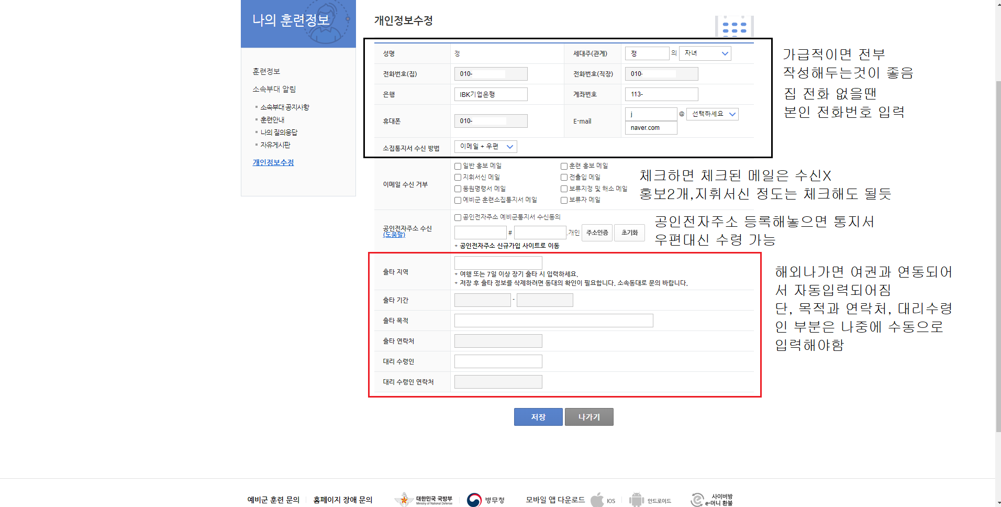The image size is (1001, 507).
Task: Enable 공인전자주소 예비군통지서 수신동의 checkbox
Action: pos(458,217)
